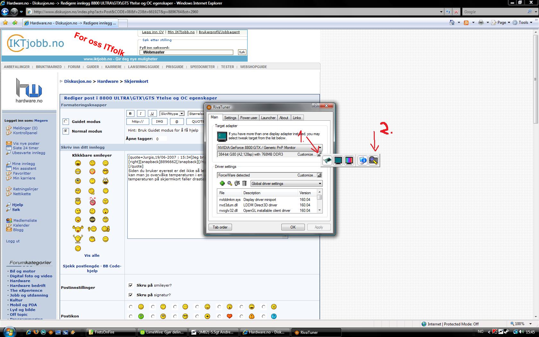This screenshot has height=337, width=539.
Task: Open Windows Start orb
Action: [x=9, y=332]
